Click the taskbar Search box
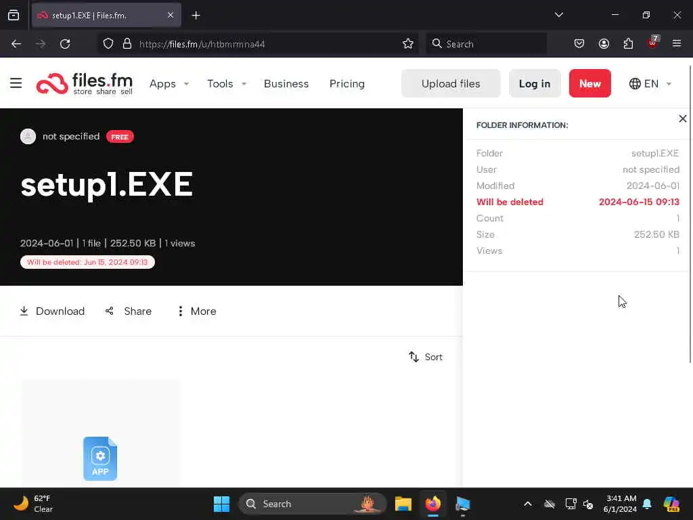The height and width of the screenshot is (520, 693). (x=313, y=504)
